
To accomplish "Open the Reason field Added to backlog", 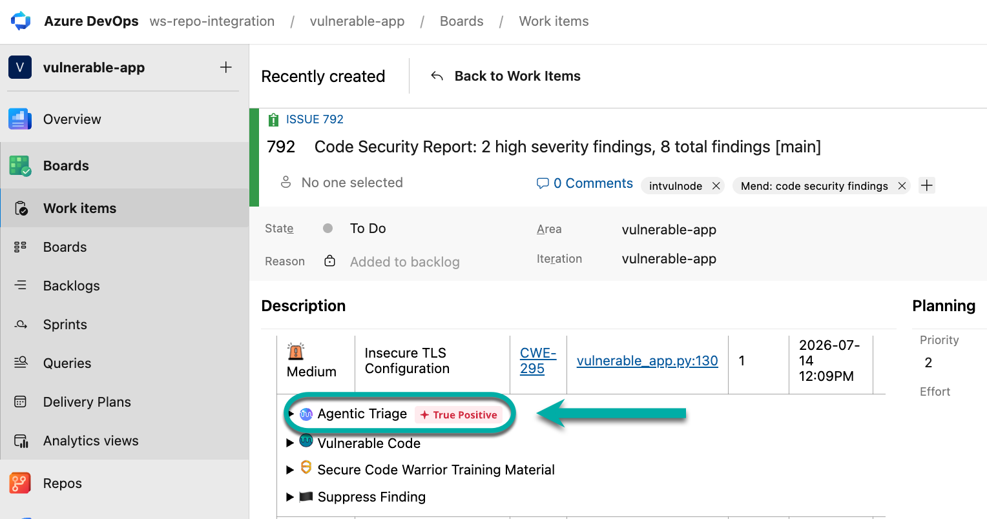I will click(x=405, y=262).
